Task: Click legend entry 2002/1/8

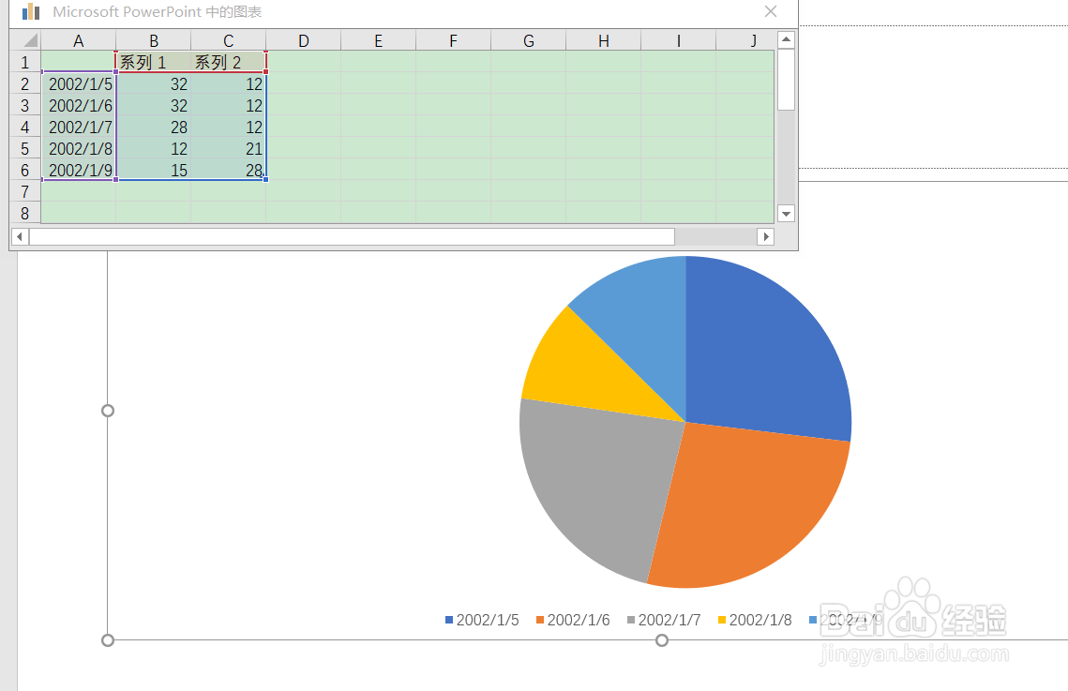Action: (x=755, y=620)
